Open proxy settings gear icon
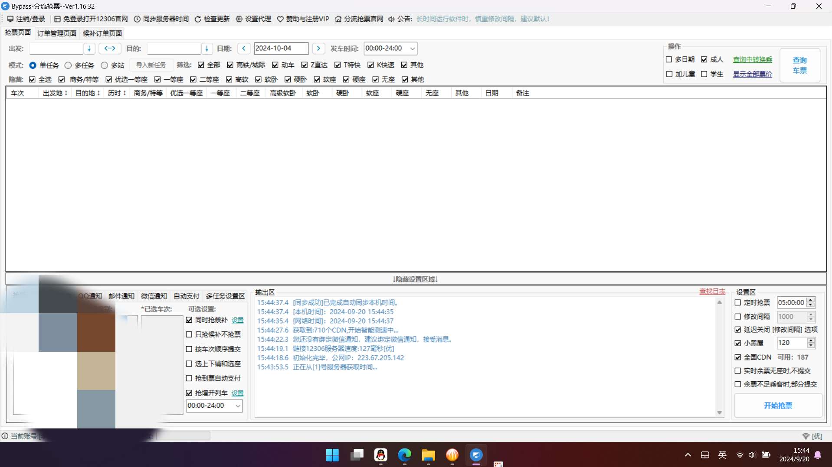 point(239,19)
